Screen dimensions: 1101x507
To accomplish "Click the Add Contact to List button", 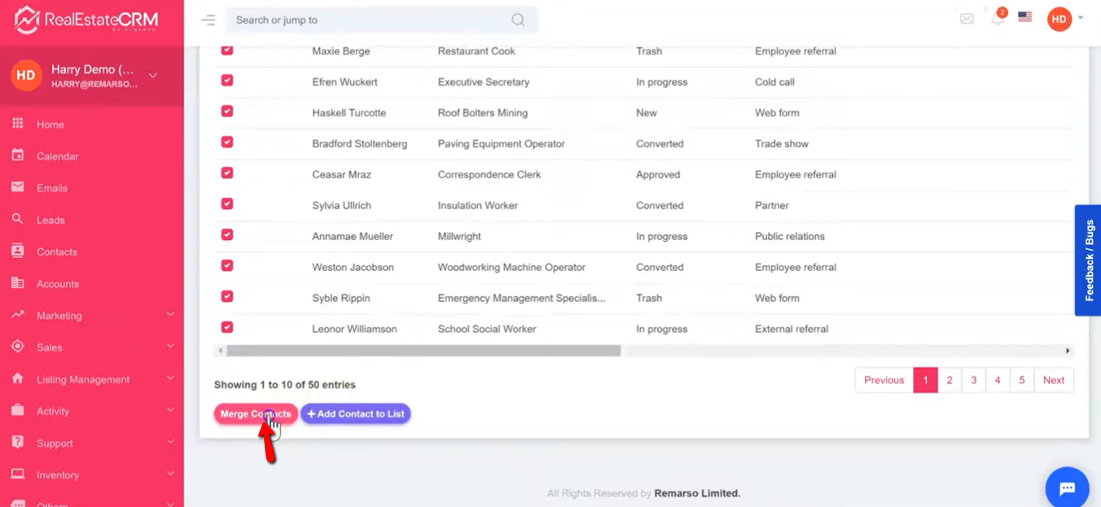I will [355, 414].
